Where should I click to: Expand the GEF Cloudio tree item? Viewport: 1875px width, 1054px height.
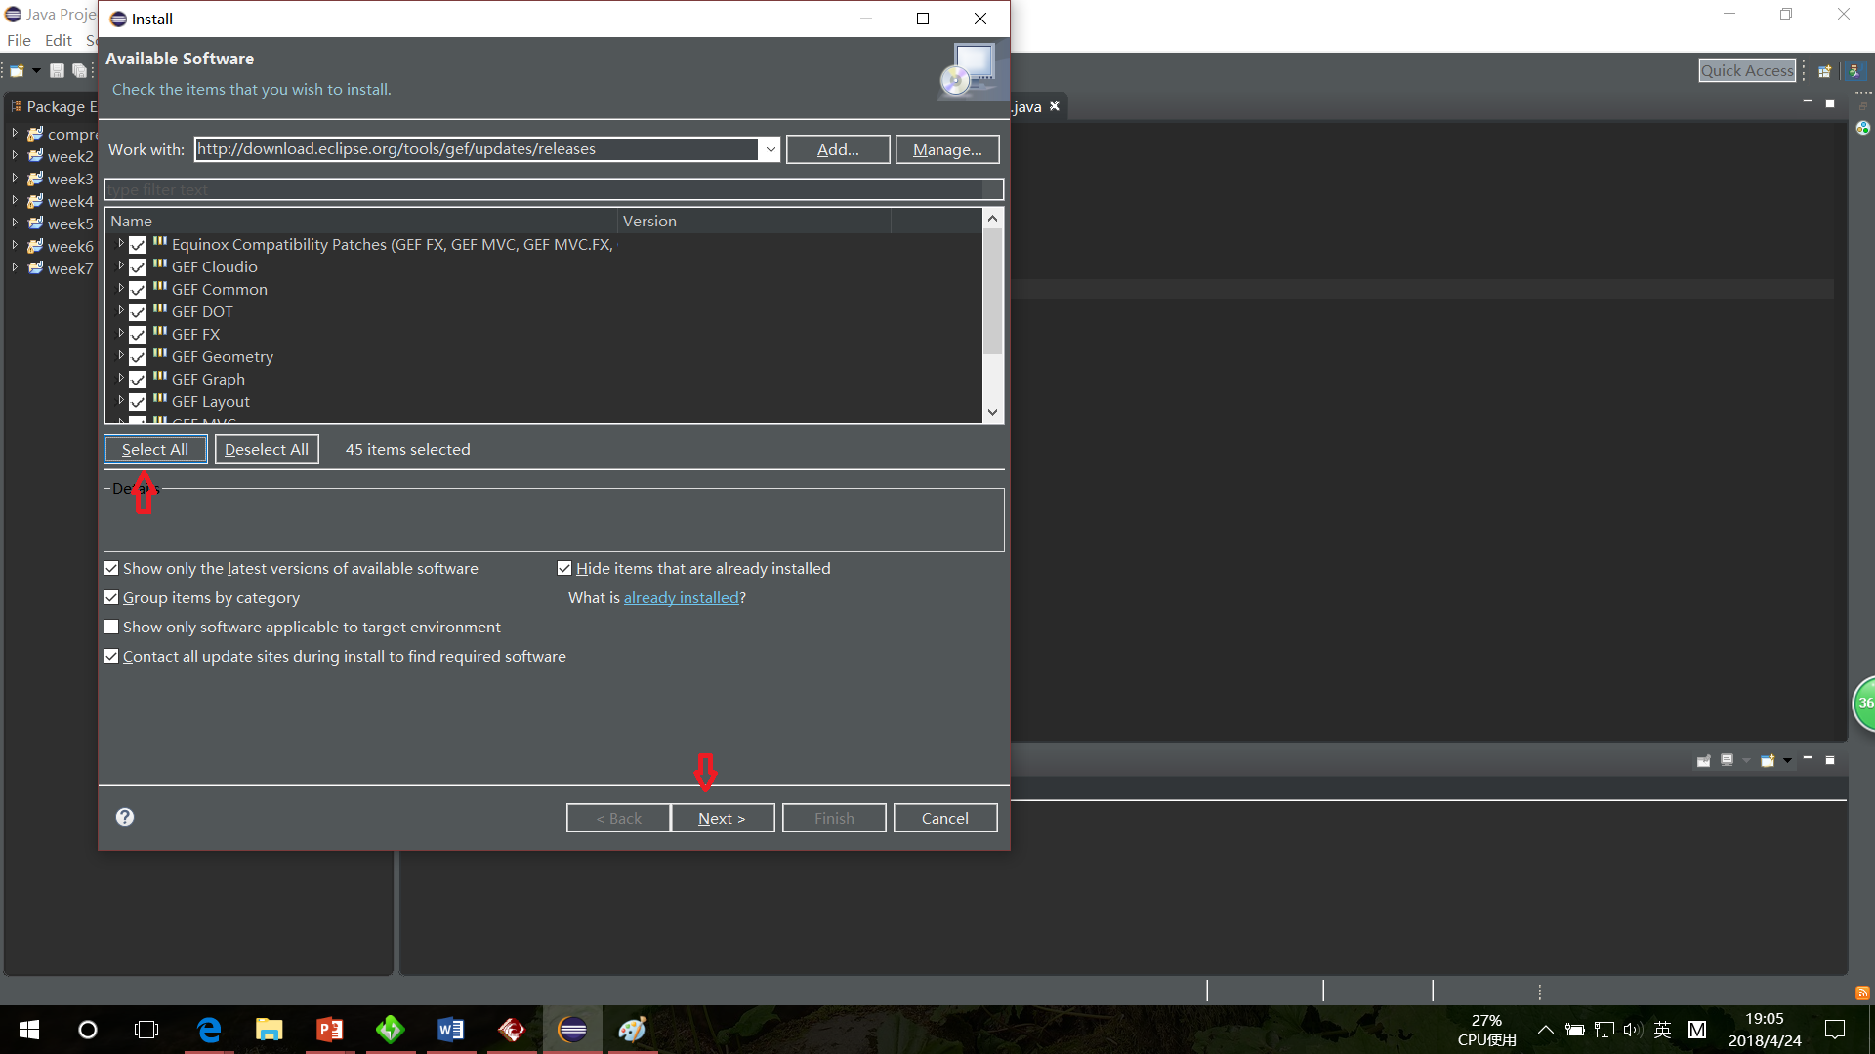coord(118,266)
